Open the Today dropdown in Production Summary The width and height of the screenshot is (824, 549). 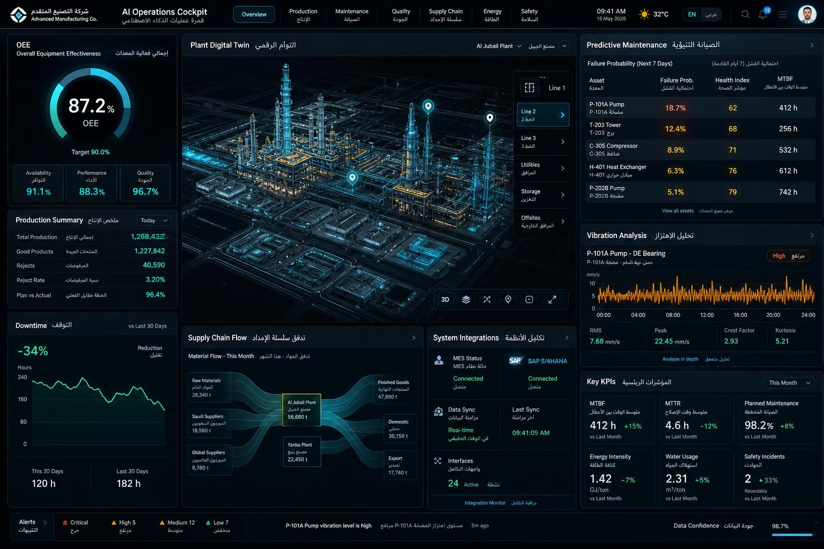click(153, 220)
